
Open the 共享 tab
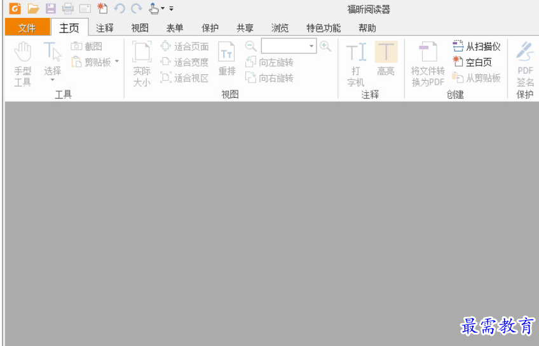pyautogui.click(x=245, y=28)
